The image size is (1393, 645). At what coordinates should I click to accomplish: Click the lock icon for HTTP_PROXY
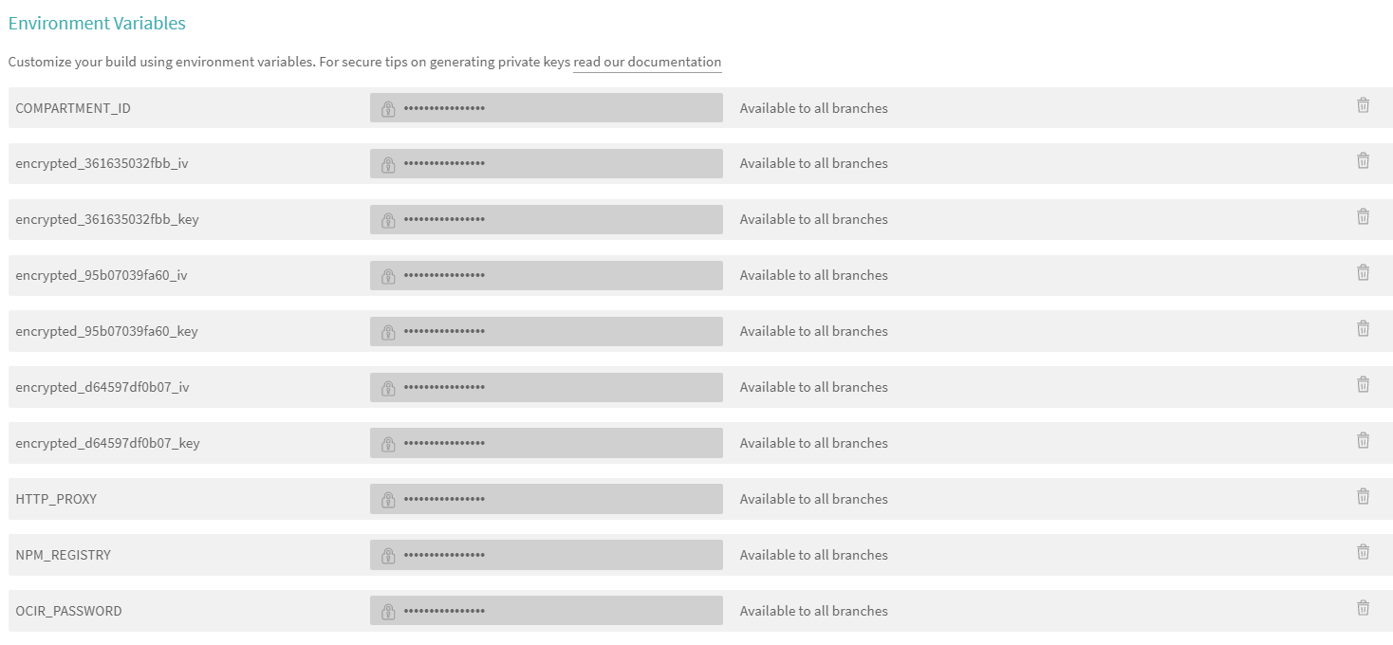[388, 500]
